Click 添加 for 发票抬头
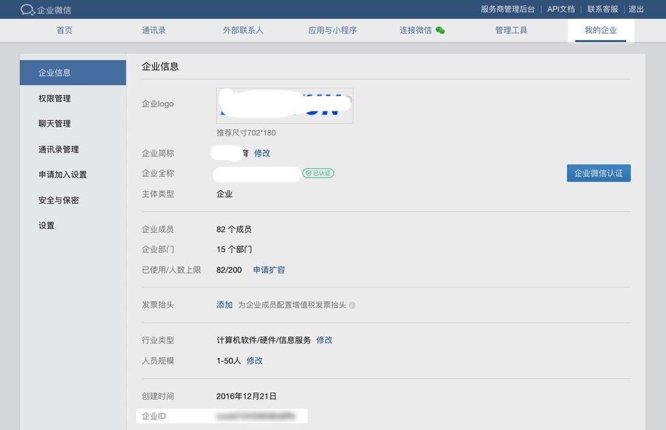Viewport: 666px width, 430px height. pos(224,305)
